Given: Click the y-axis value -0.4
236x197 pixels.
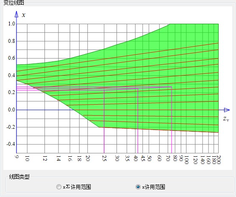Looking at the screenshot, I should click(11, 144).
